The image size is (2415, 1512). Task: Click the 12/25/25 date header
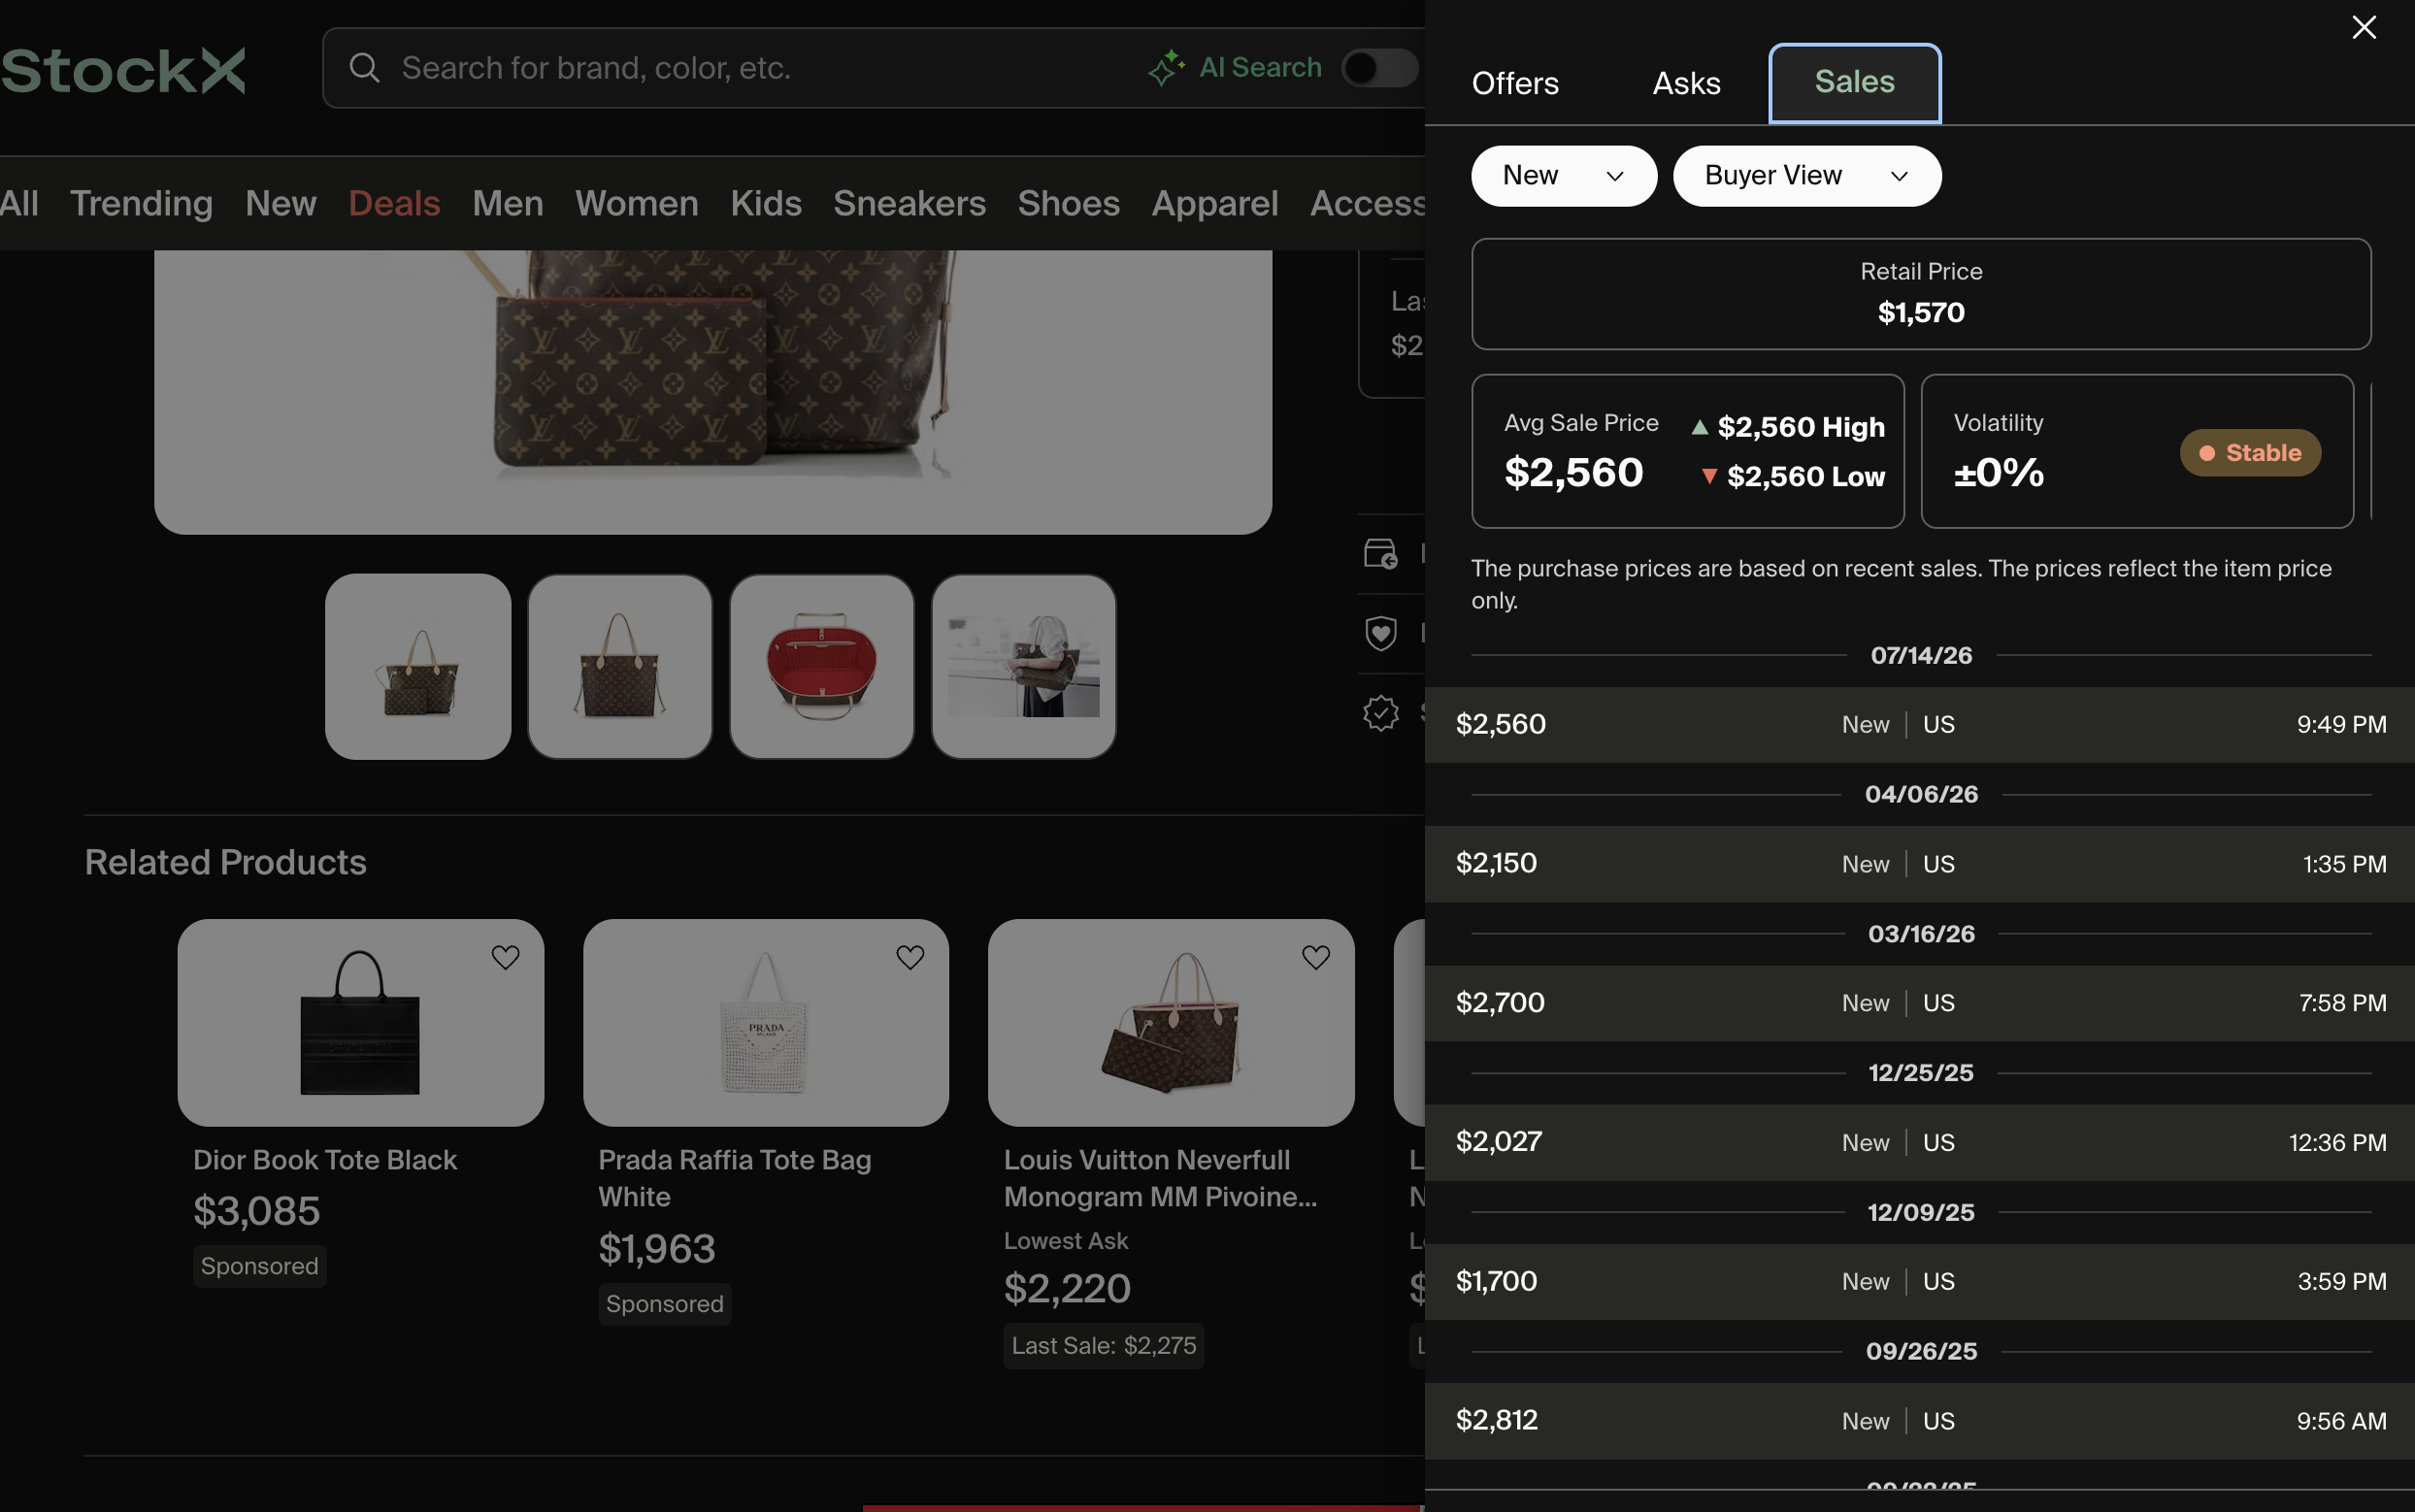[x=1921, y=1072]
